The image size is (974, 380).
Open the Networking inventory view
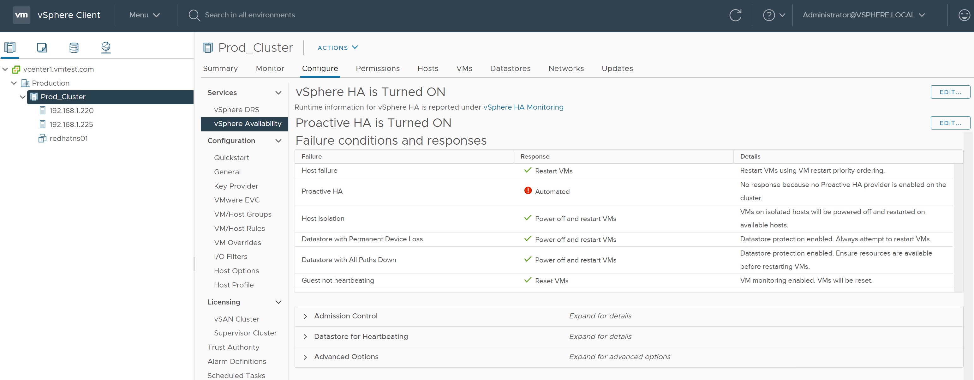[106, 48]
